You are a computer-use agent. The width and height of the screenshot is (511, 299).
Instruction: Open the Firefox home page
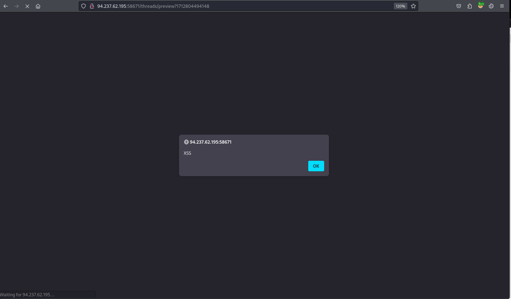pos(38,6)
